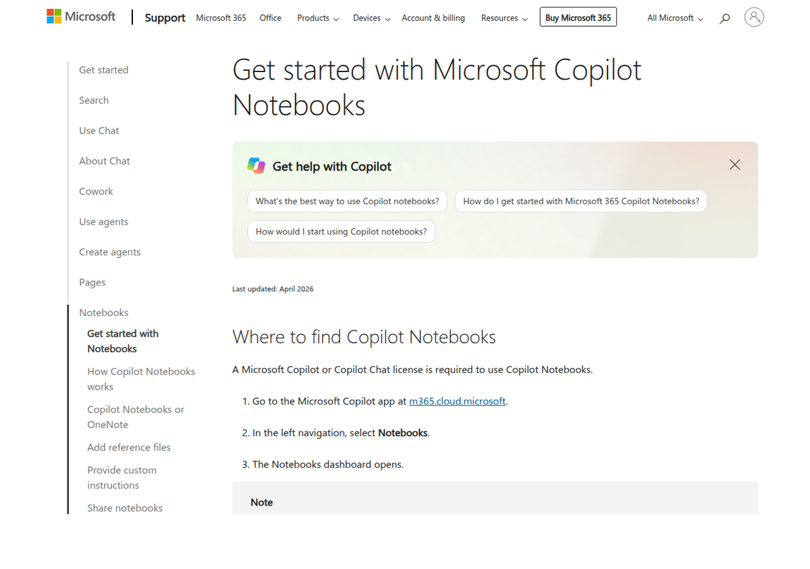810x569 pixels.
Task: Open Account & billing nav item
Action: coord(433,18)
